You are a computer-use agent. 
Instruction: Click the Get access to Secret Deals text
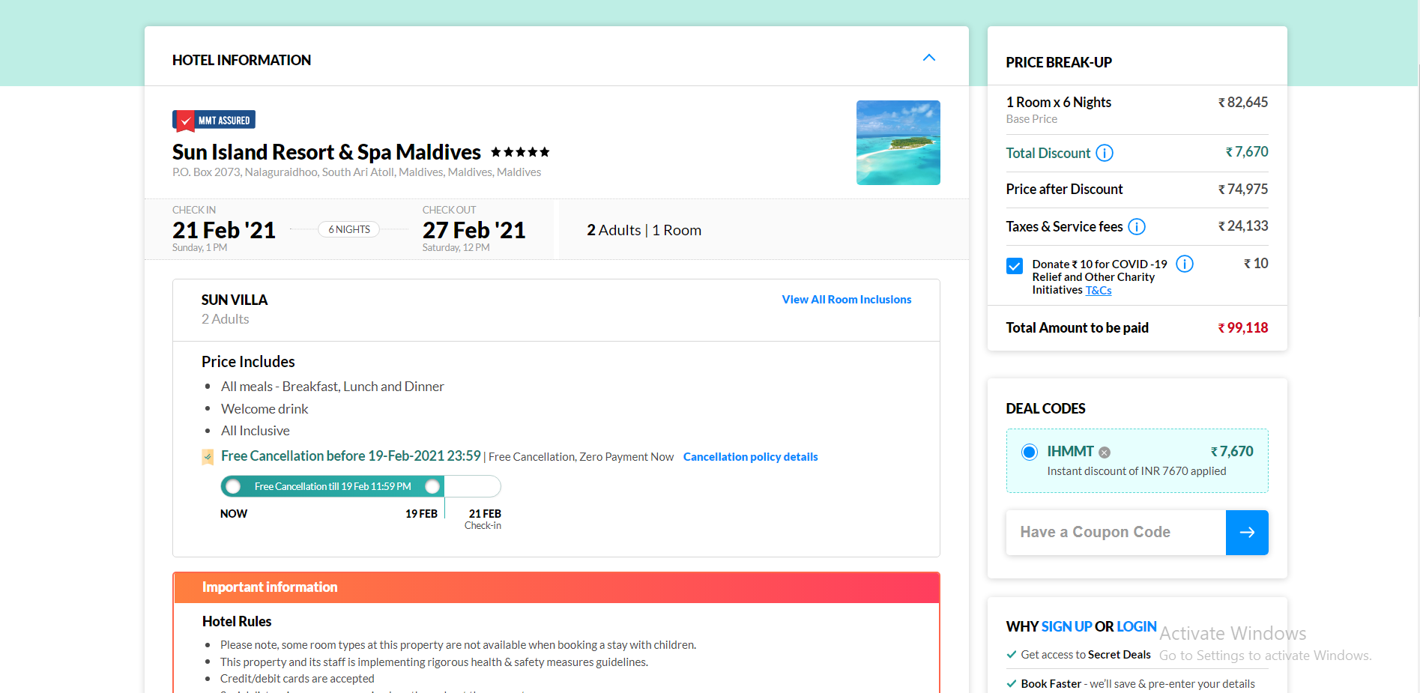[x=1086, y=655]
